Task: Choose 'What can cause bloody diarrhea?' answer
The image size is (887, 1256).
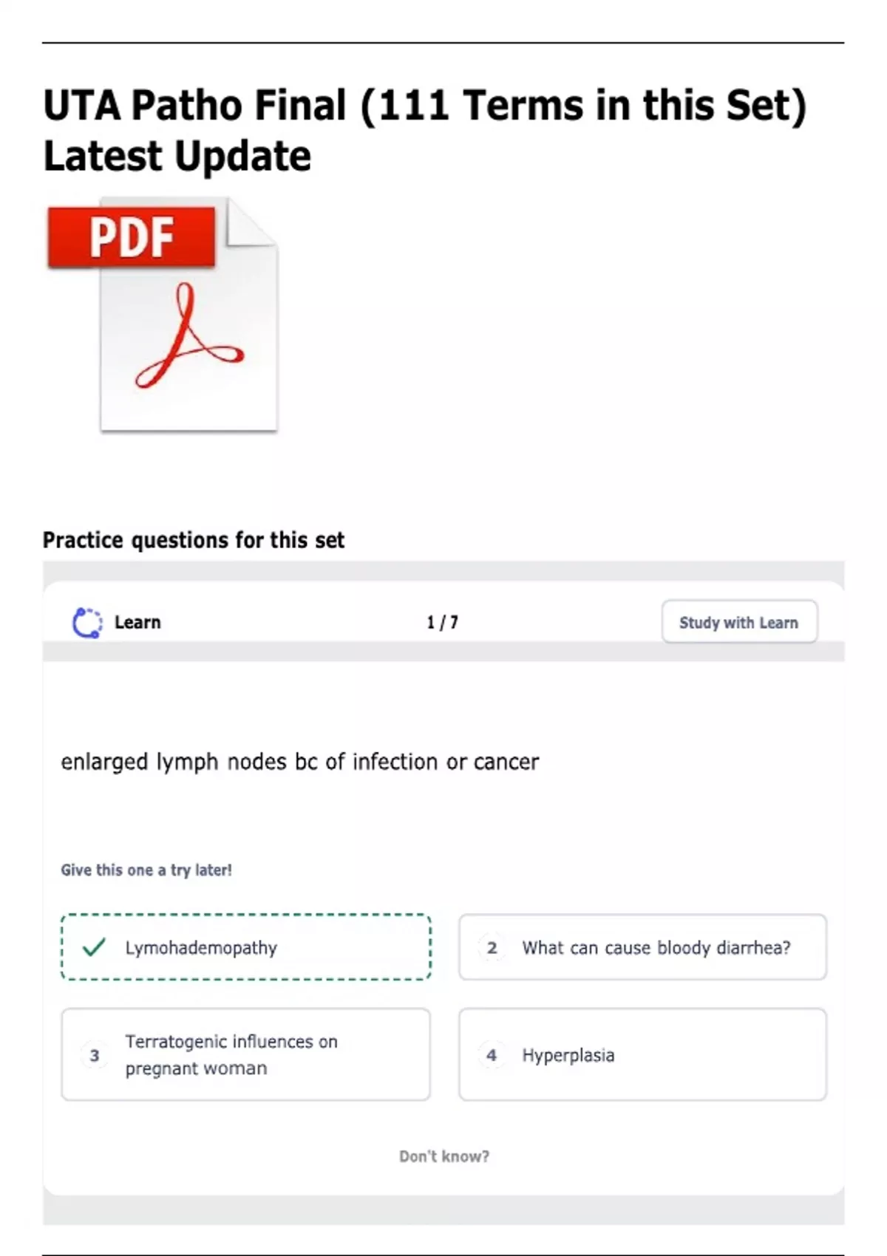Action: click(642, 947)
